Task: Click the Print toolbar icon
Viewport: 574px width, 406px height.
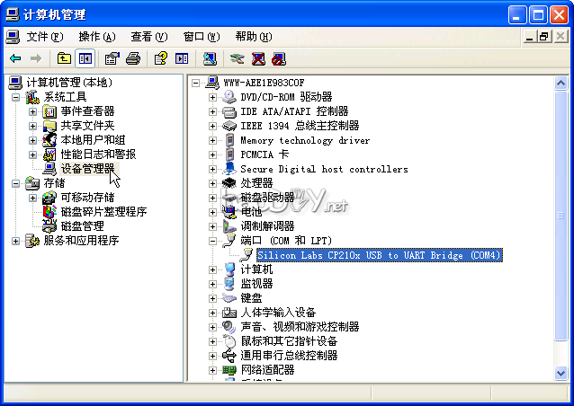Action: click(x=133, y=58)
